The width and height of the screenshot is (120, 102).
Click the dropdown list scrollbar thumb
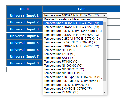(105, 52)
